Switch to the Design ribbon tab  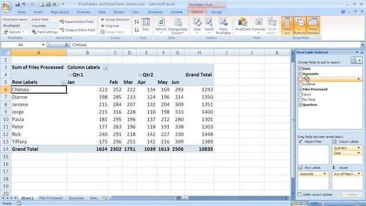pyautogui.click(x=216, y=12)
